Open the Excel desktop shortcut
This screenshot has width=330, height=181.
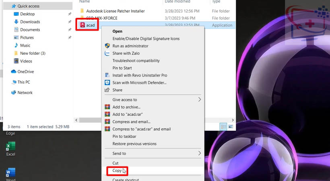pyautogui.click(x=10, y=149)
